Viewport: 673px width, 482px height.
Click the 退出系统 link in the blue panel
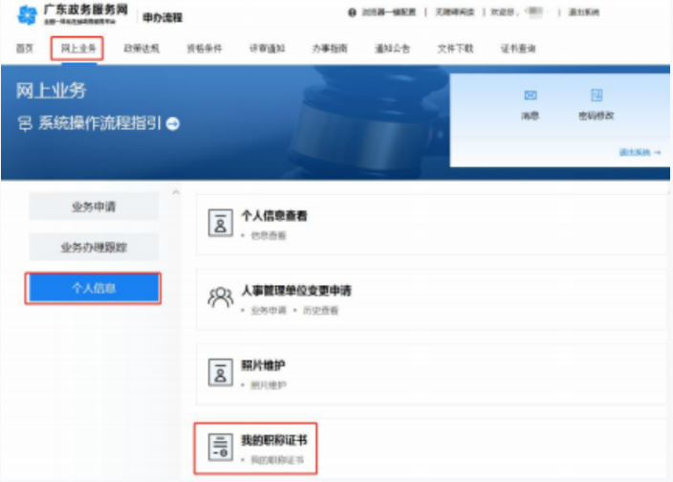[x=640, y=152]
